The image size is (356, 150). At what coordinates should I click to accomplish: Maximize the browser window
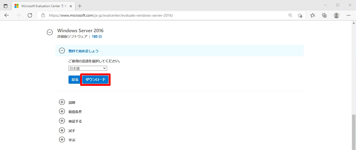pos(338,5)
